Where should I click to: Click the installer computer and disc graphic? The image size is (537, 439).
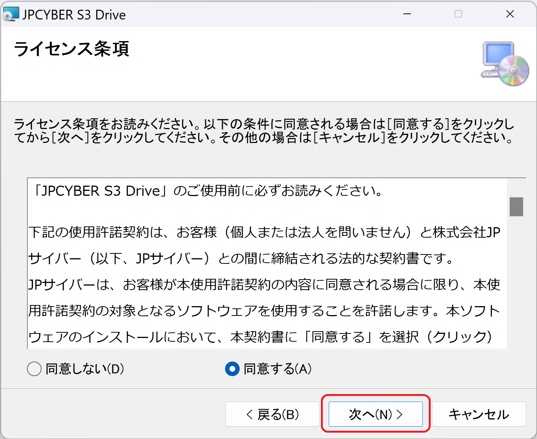pyautogui.click(x=505, y=64)
